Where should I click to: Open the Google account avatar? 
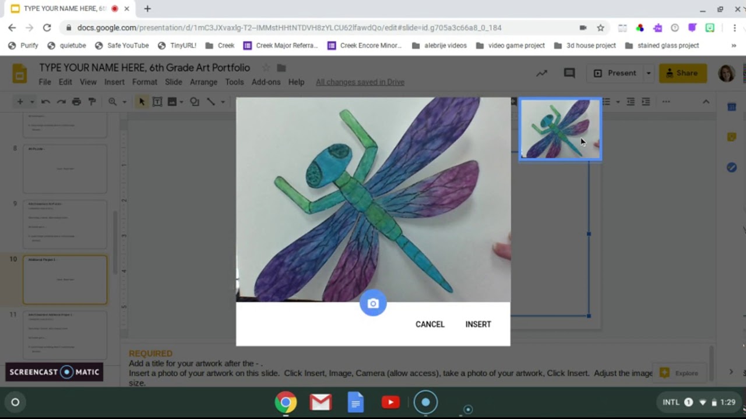click(x=726, y=73)
